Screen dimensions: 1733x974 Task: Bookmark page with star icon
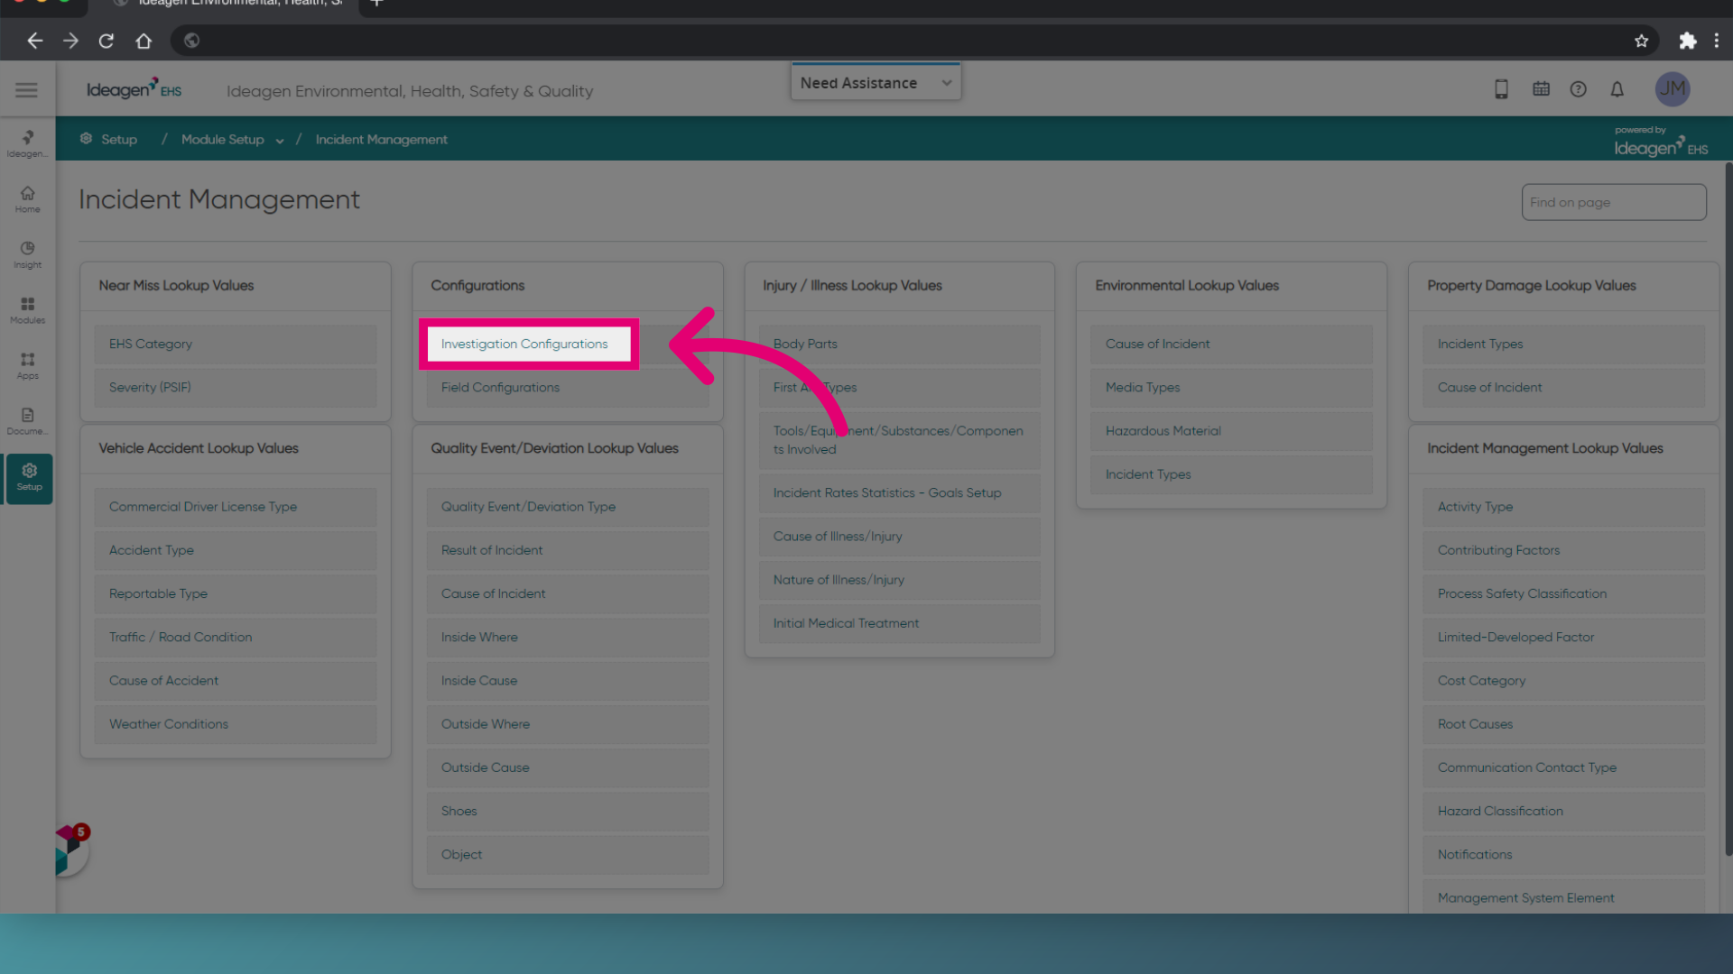[x=1641, y=41]
